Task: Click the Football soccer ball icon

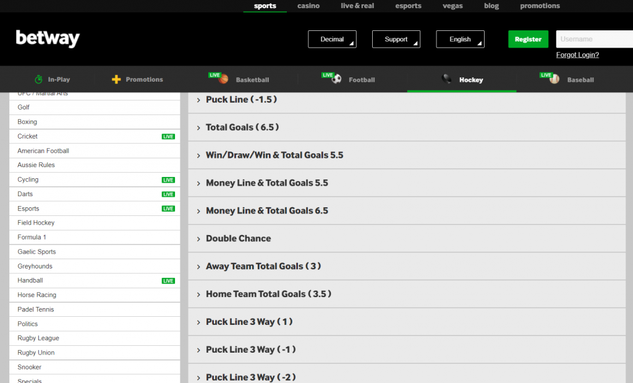Action: 337,79
